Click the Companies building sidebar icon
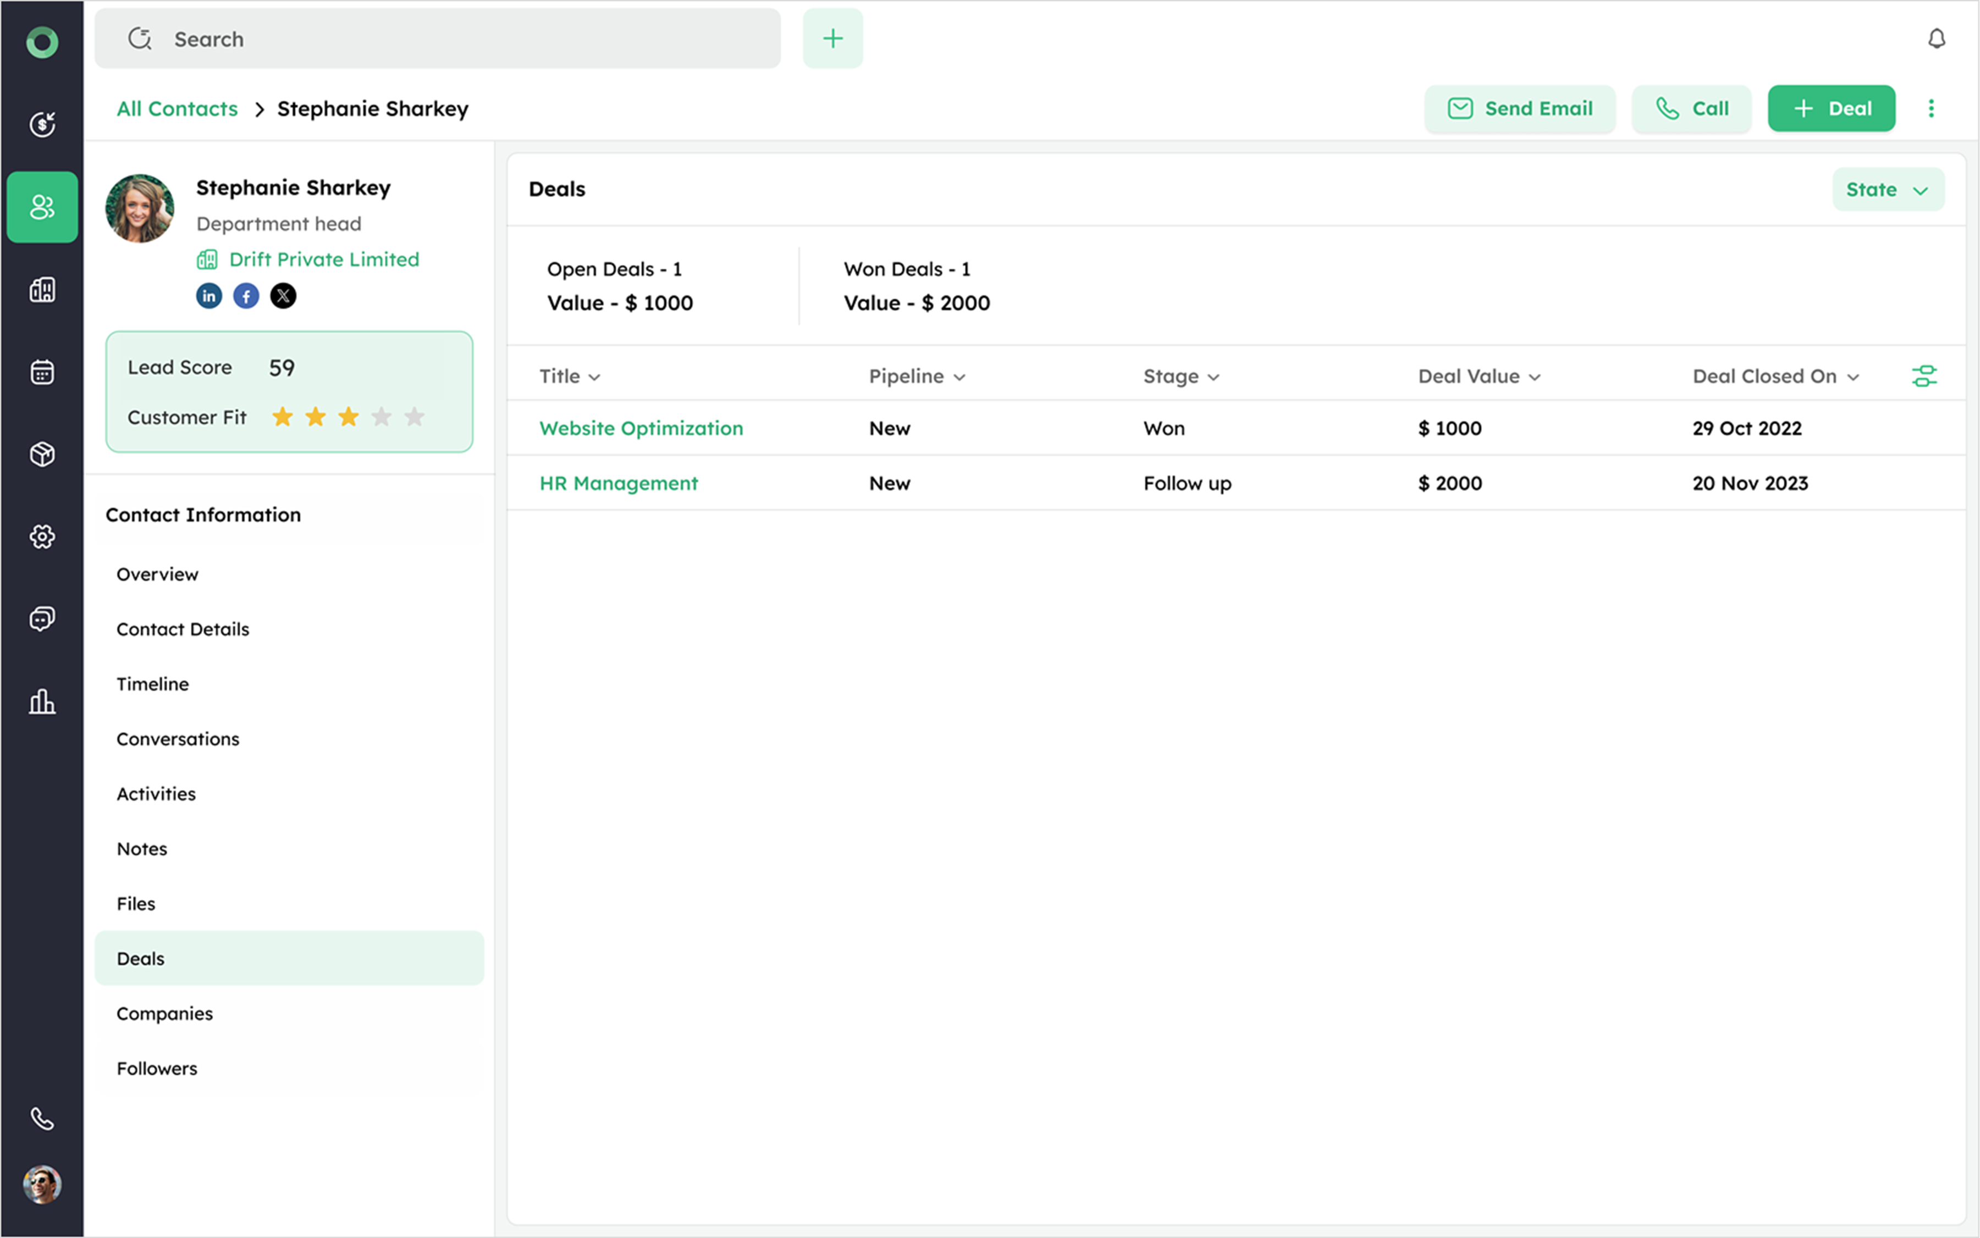1980x1238 pixels. 42,290
